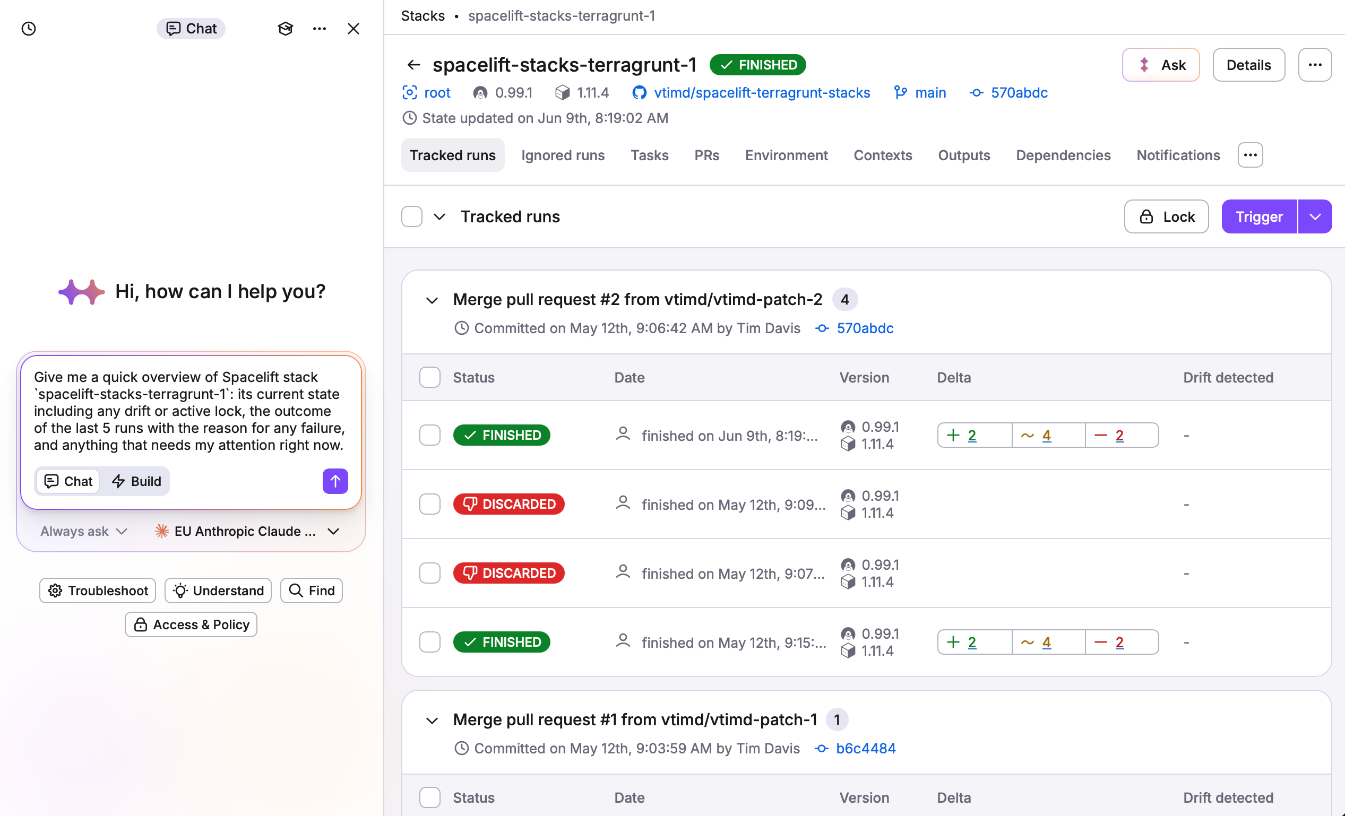Open the Notifications tab
Screen dimensions: 1345x816
click(1178, 155)
